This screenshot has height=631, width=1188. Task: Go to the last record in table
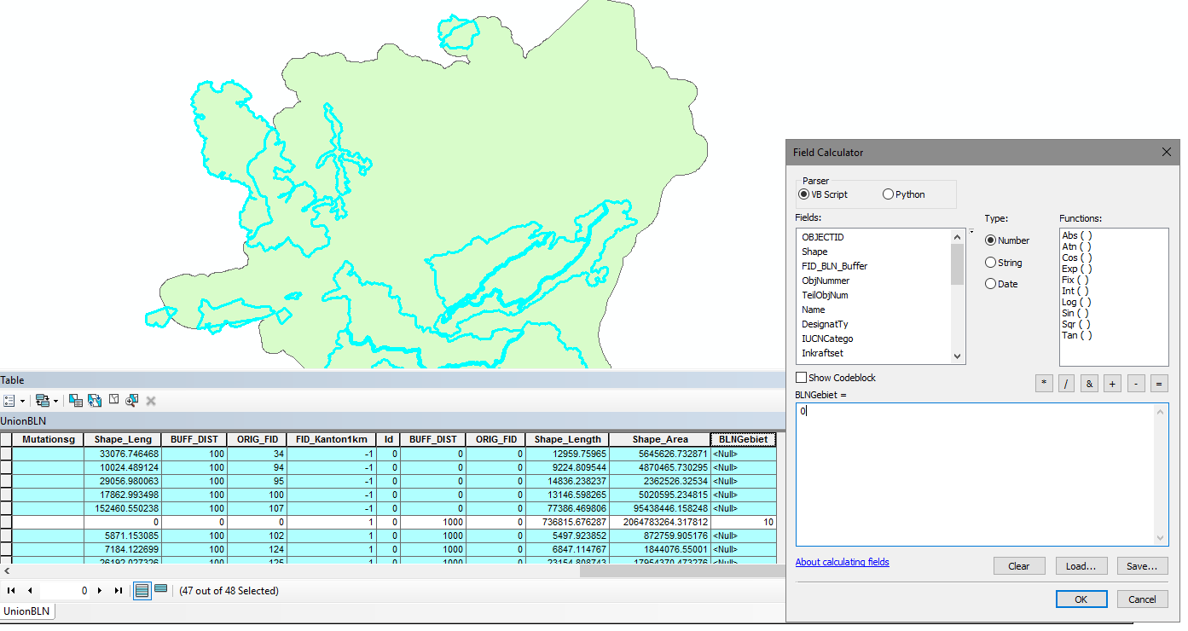(119, 590)
